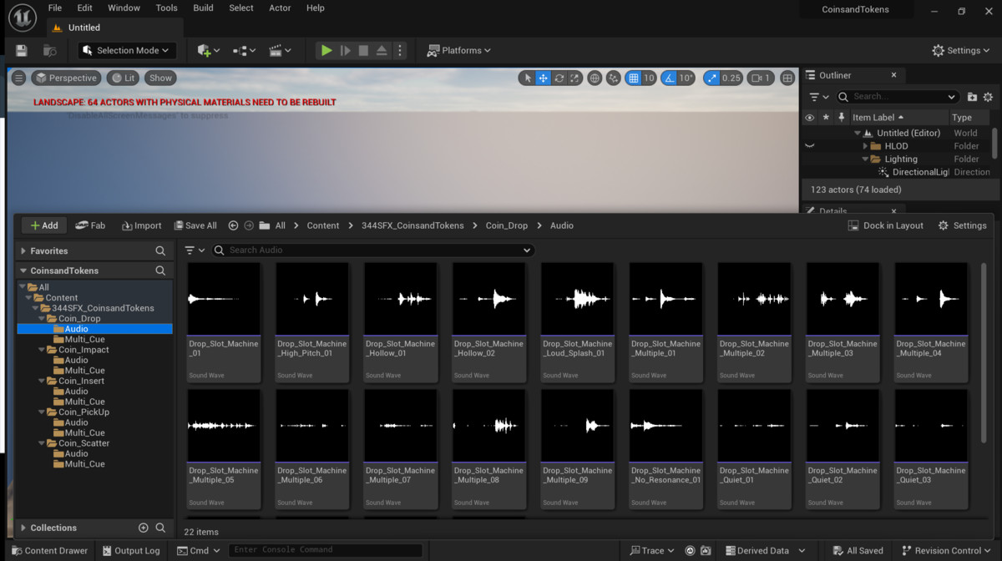Viewport: 1002px width, 561px height.
Task: Toggle the Outliner pin column header
Action: (841, 118)
